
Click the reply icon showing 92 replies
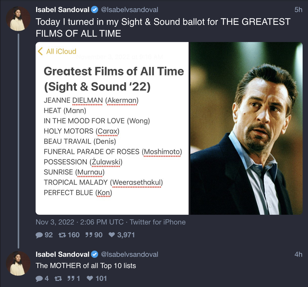pyautogui.click(x=39, y=235)
